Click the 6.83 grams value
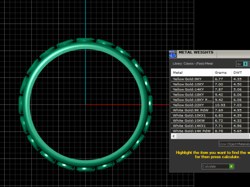This screenshot has width=250, height=187. tap(219, 115)
